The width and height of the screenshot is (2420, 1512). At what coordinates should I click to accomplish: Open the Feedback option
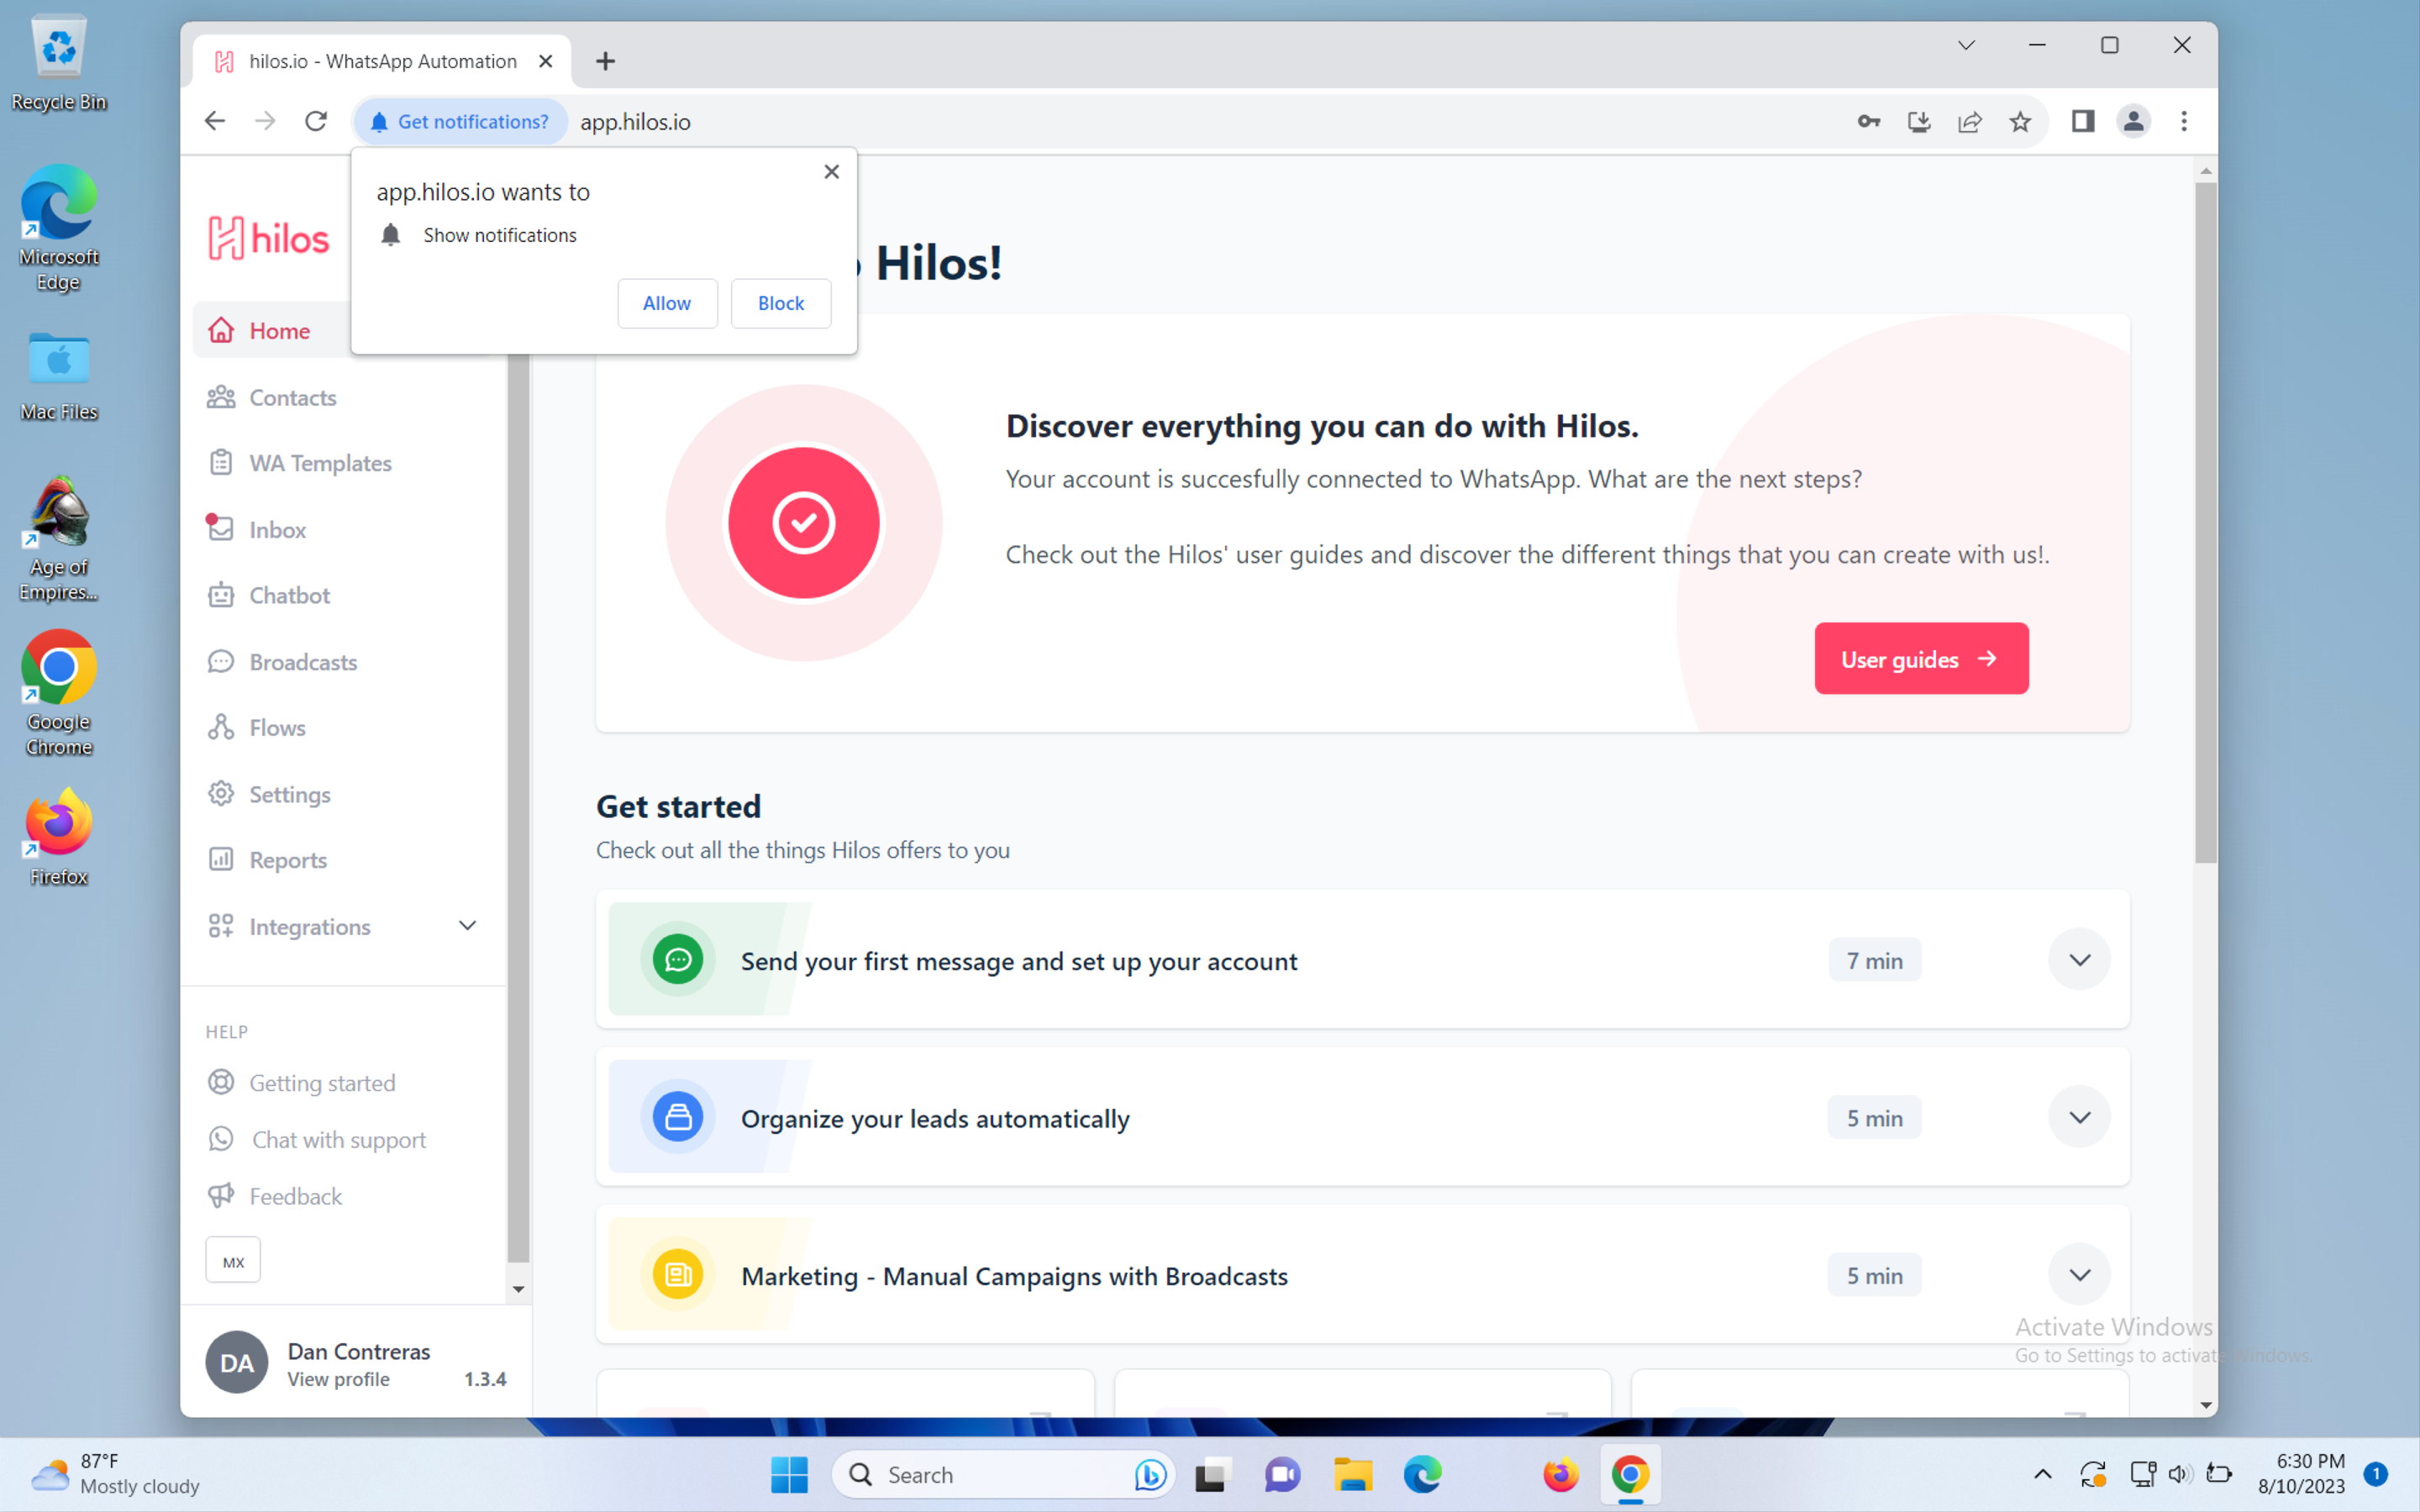pyautogui.click(x=296, y=1195)
